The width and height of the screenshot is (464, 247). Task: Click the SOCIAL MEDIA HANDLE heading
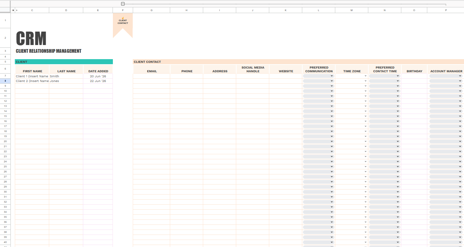[253, 69]
